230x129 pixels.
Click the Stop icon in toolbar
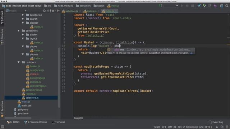pos(193,6)
